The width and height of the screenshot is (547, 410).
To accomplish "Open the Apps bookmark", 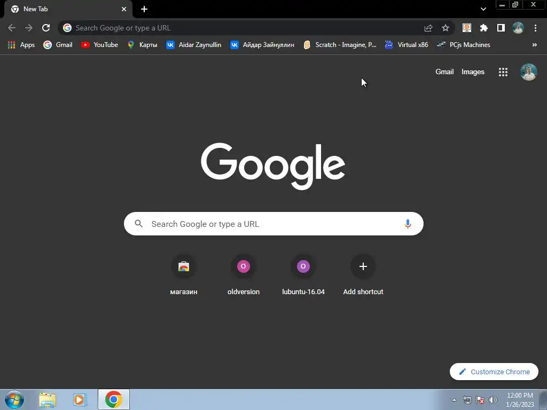I will tap(21, 45).
